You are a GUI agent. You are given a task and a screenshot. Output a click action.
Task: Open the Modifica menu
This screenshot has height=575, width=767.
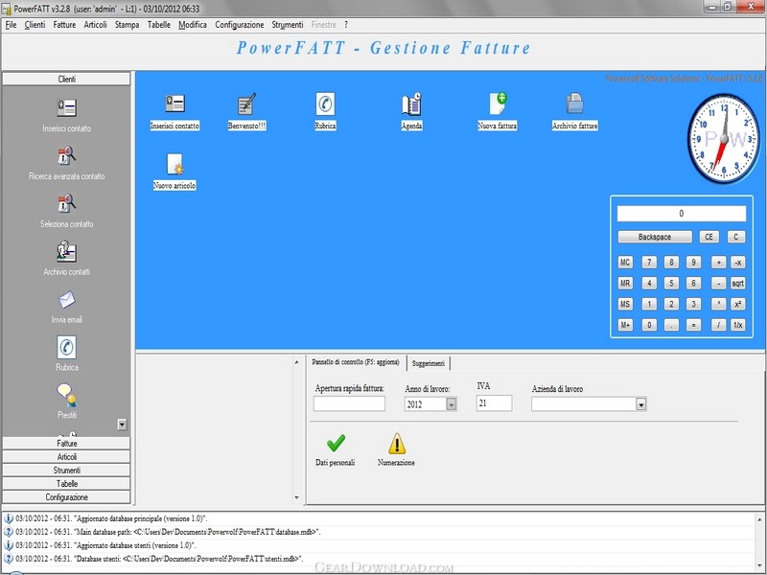click(x=193, y=25)
